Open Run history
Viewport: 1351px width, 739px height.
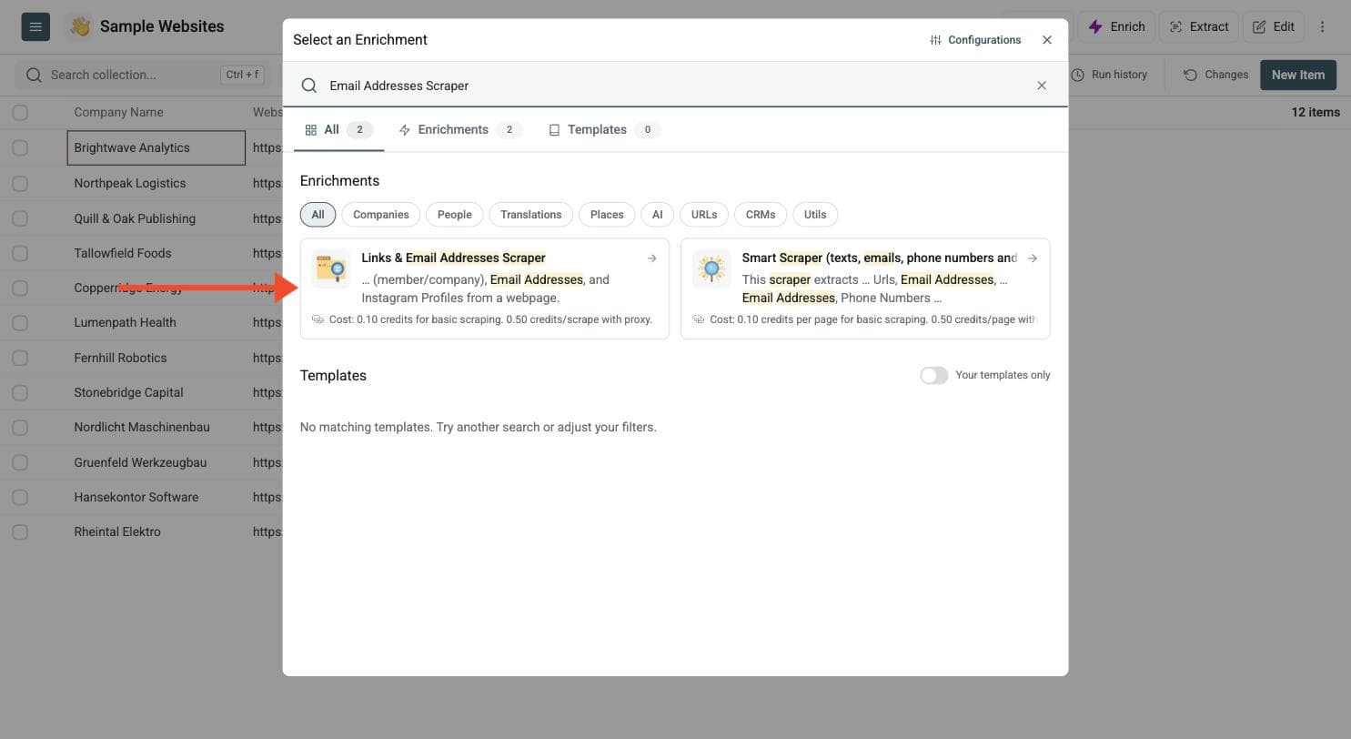(1109, 75)
